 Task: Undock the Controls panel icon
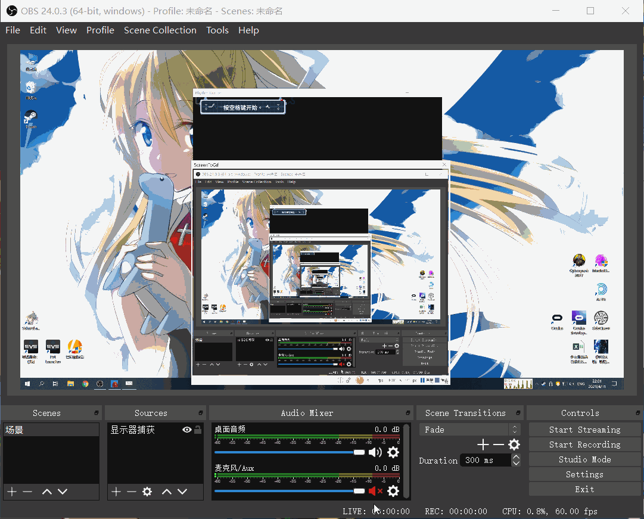click(638, 412)
